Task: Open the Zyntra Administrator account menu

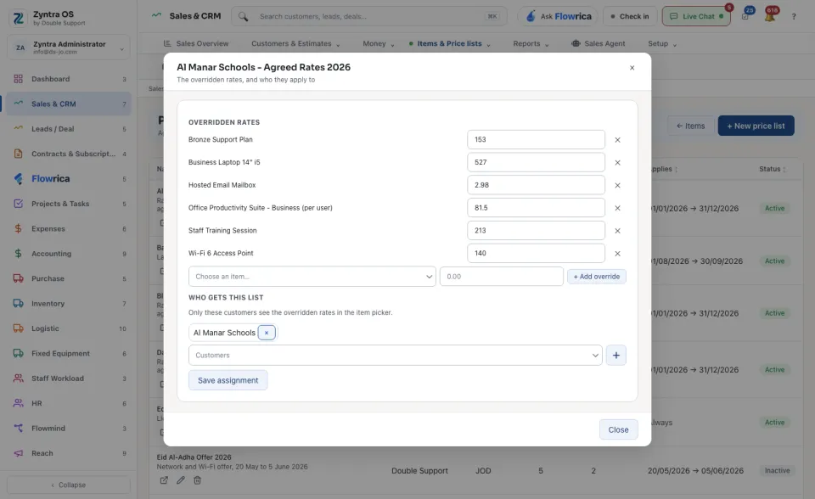Action: pyautogui.click(x=69, y=48)
